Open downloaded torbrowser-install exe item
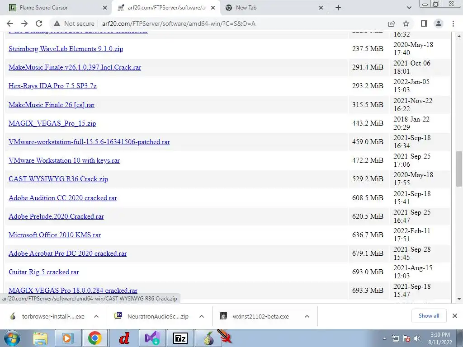The height and width of the screenshot is (347, 463). tap(47, 316)
